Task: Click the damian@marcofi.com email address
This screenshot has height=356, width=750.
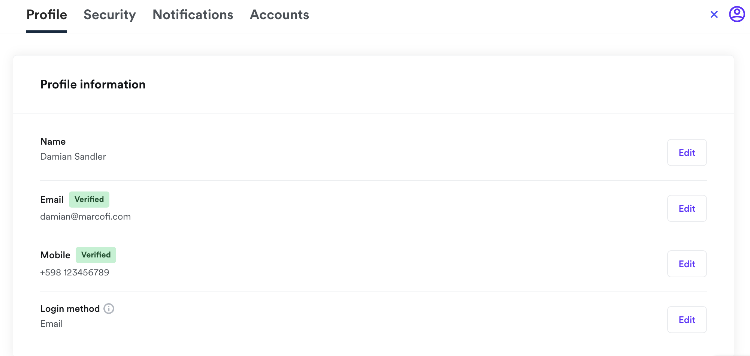Action: [x=85, y=217]
